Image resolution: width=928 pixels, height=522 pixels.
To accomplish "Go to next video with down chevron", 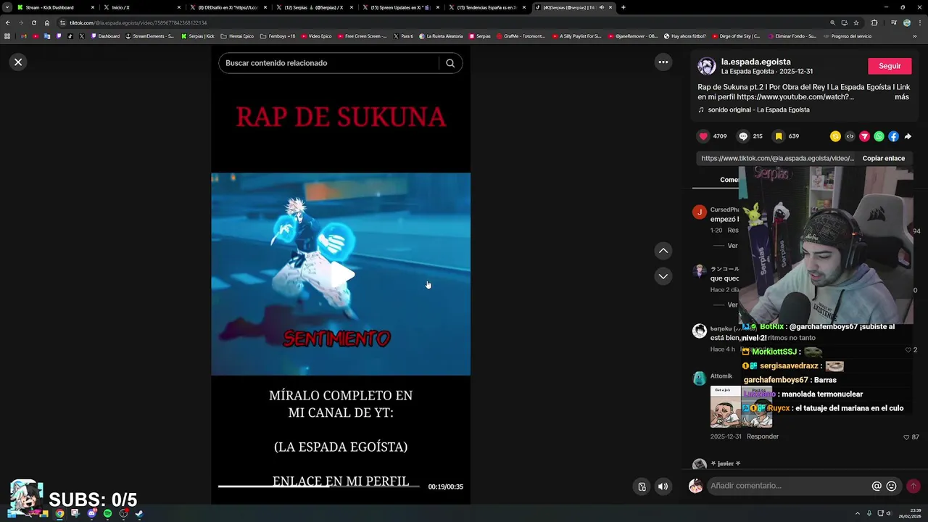I will point(663,276).
